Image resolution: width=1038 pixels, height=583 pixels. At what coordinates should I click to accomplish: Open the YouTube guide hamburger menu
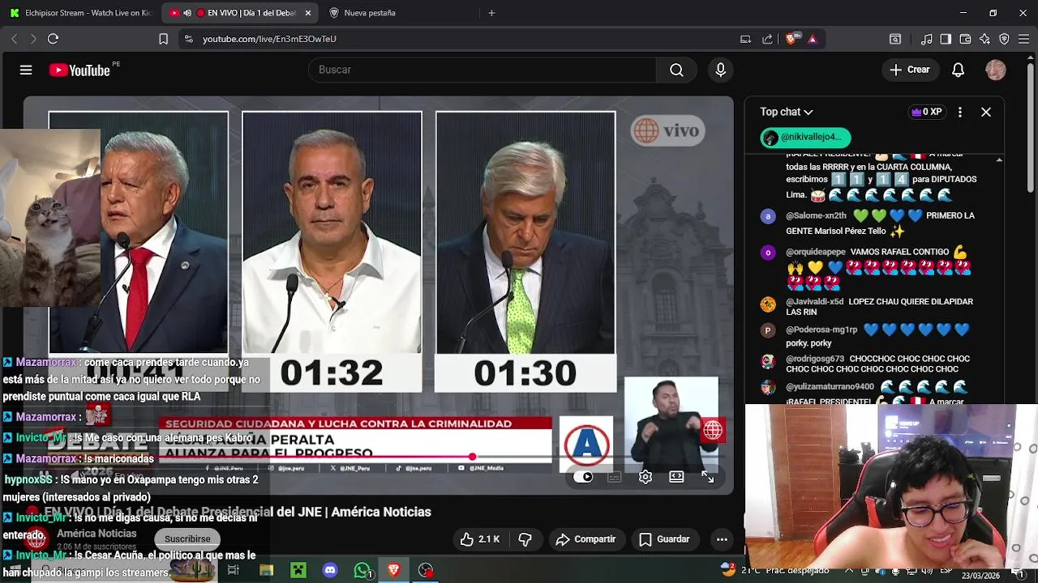click(x=26, y=70)
